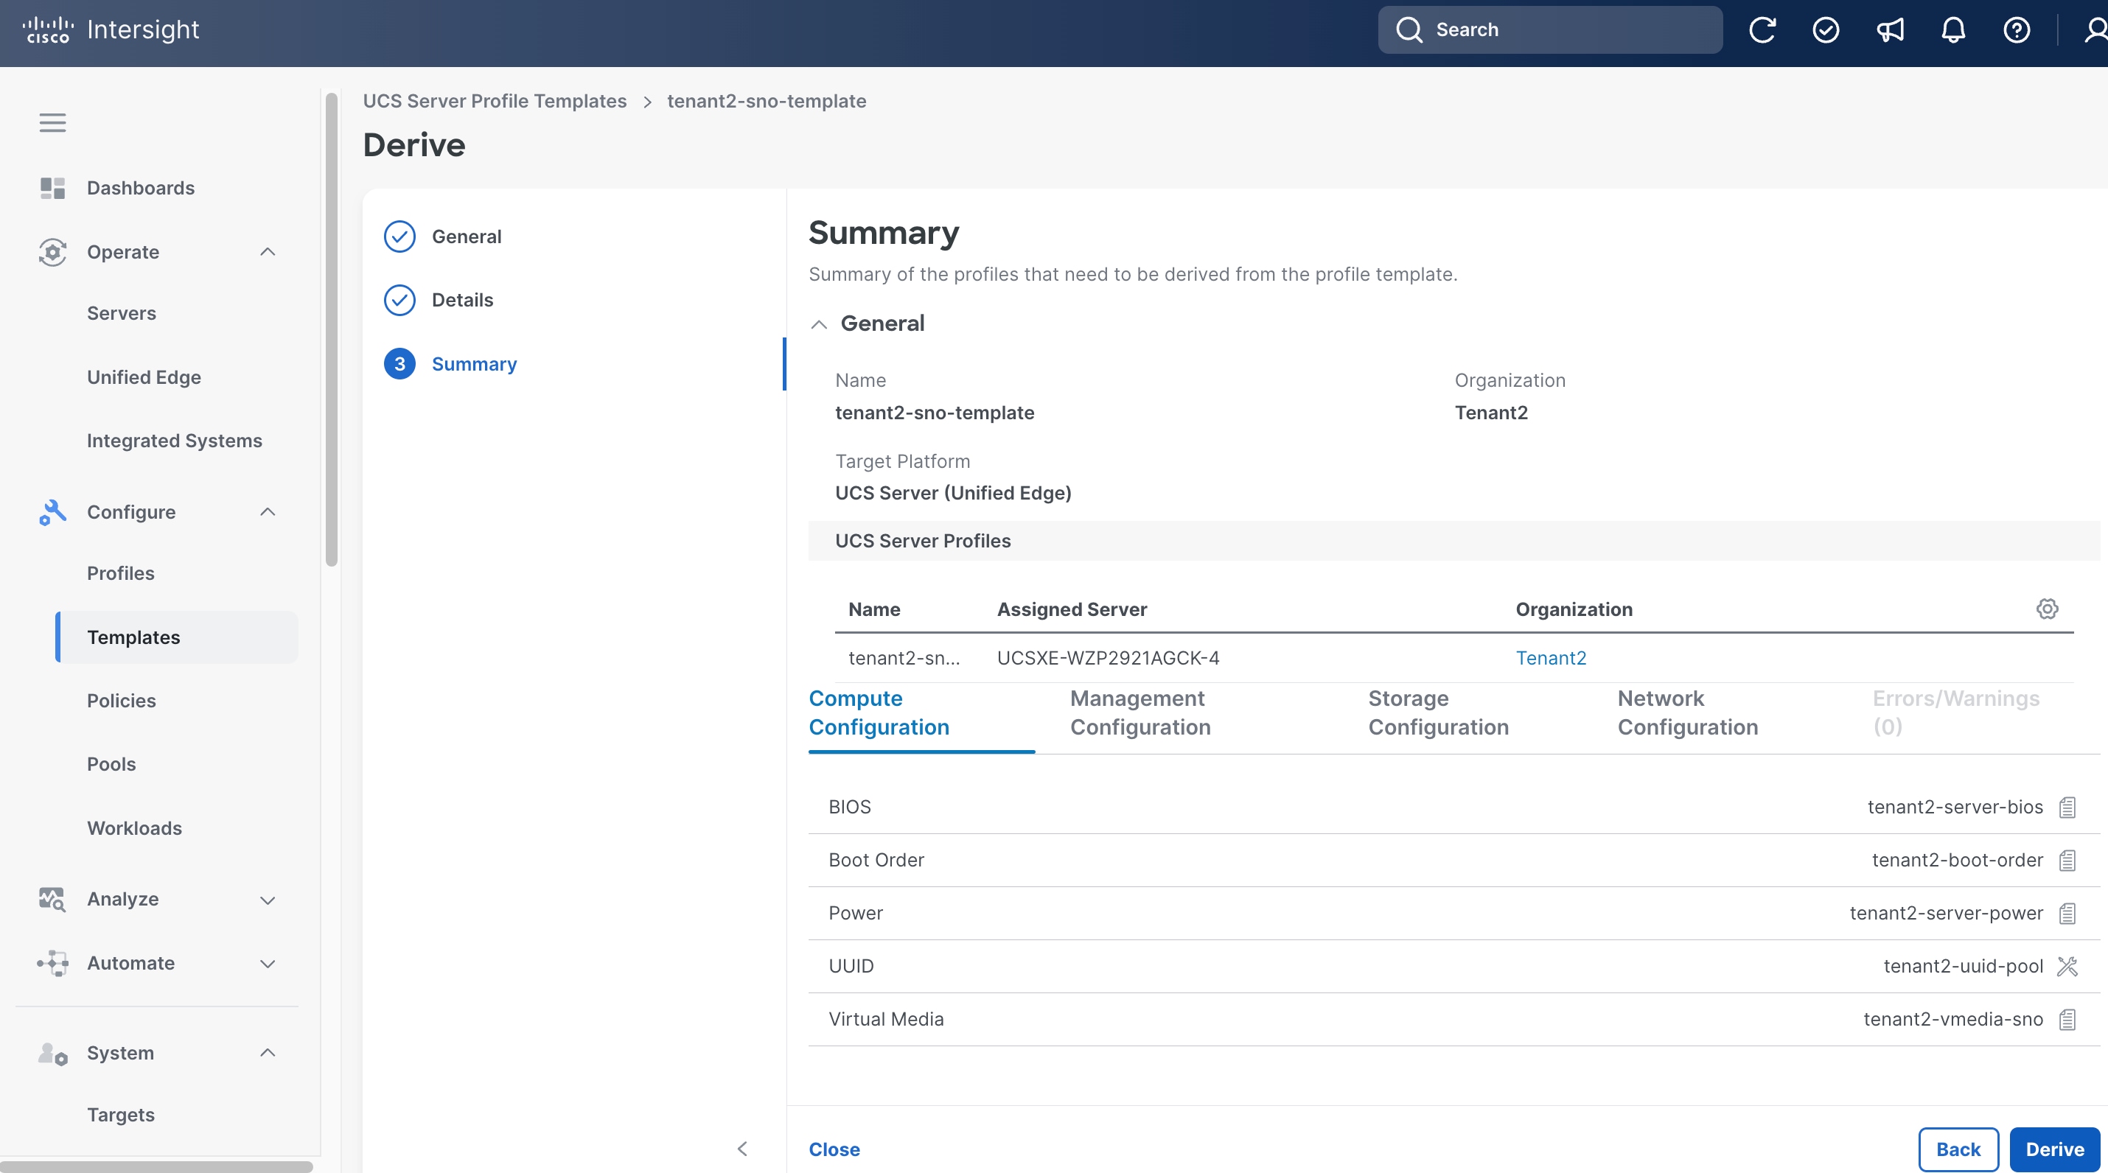This screenshot has width=2108, height=1173.
Task: Open the Tenant2 organization link
Action: pyautogui.click(x=1551, y=658)
